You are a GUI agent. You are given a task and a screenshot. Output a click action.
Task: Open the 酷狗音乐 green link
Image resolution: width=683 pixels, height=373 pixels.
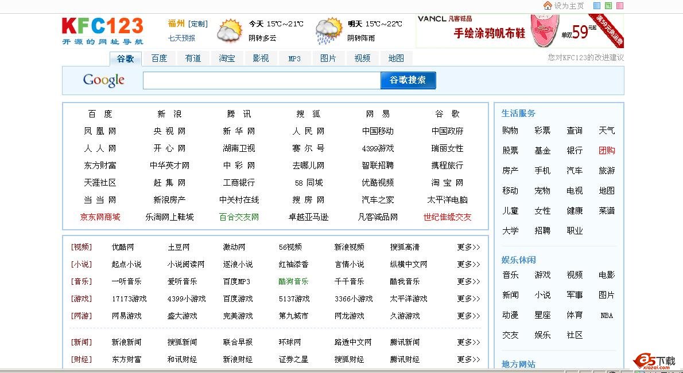pos(293,281)
